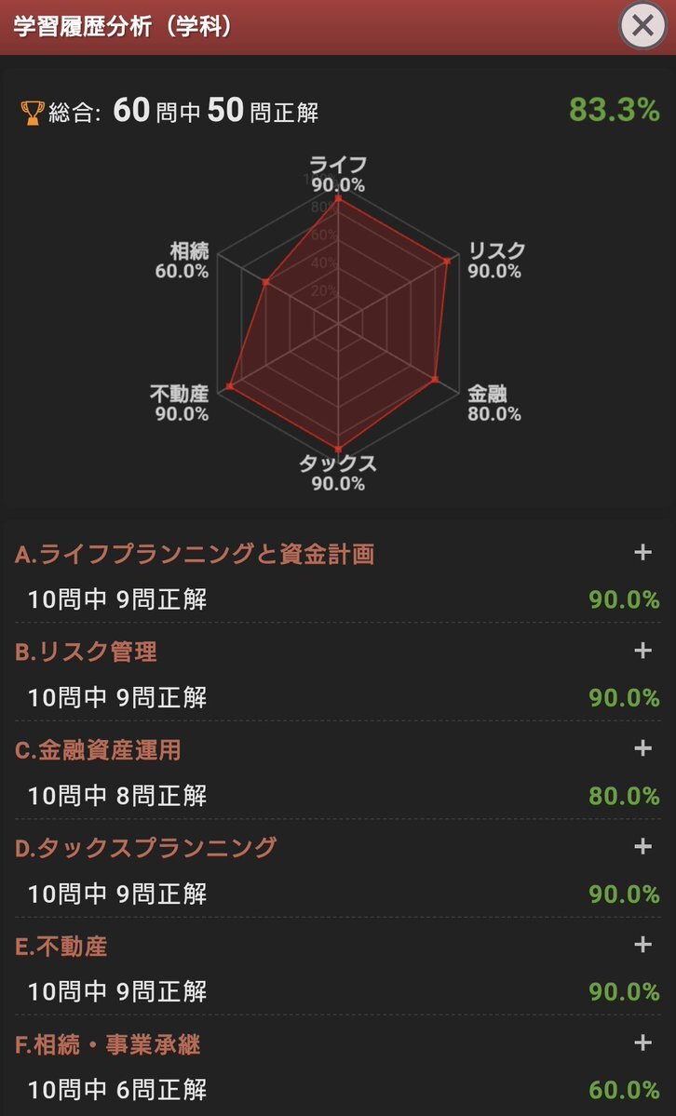Screen dimensions: 676x1116
Task: Click the リスク label on radar chart
Action: click(x=496, y=251)
